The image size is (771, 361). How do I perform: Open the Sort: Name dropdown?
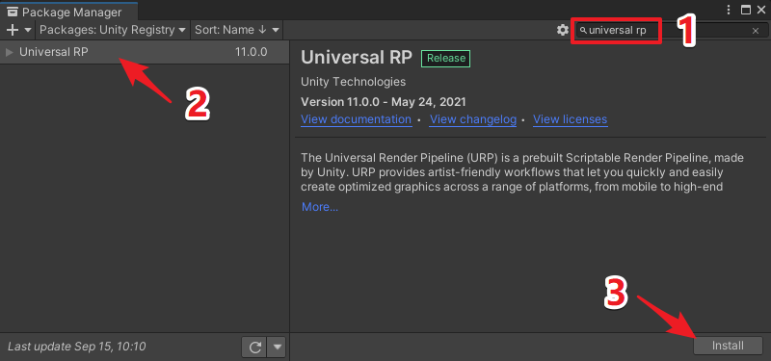pyautogui.click(x=237, y=30)
